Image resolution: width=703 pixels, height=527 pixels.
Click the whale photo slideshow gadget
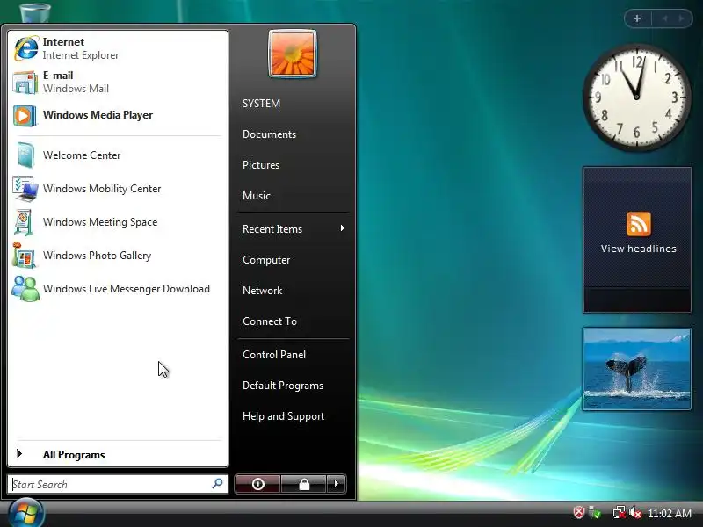(x=636, y=369)
